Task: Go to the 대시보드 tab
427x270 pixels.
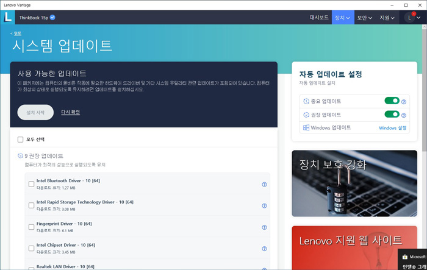Action: click(319, 18)
